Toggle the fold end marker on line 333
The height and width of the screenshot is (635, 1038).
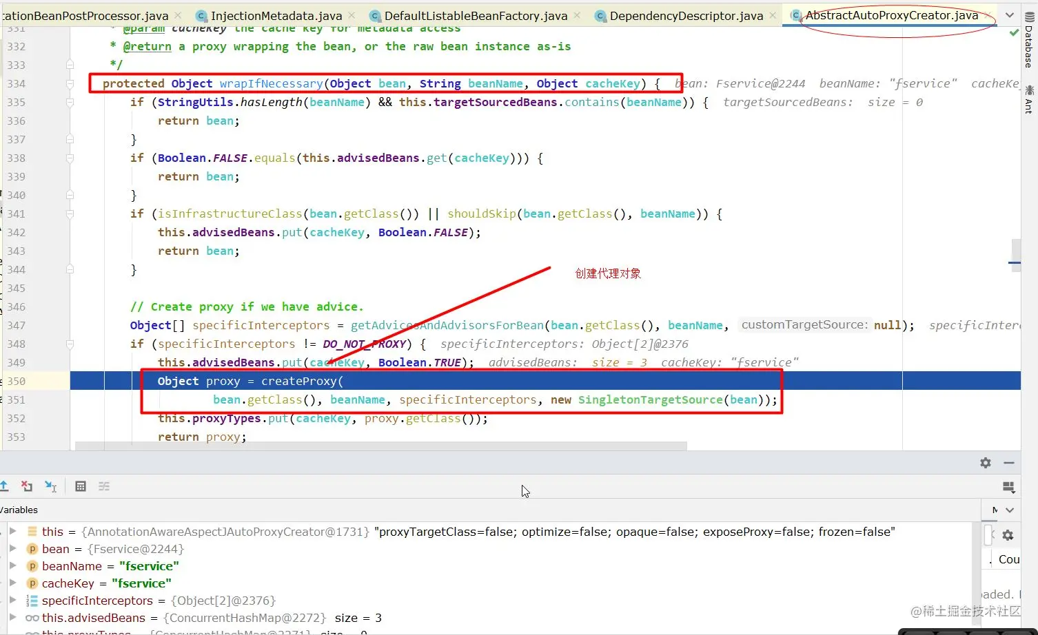(70, 65)
